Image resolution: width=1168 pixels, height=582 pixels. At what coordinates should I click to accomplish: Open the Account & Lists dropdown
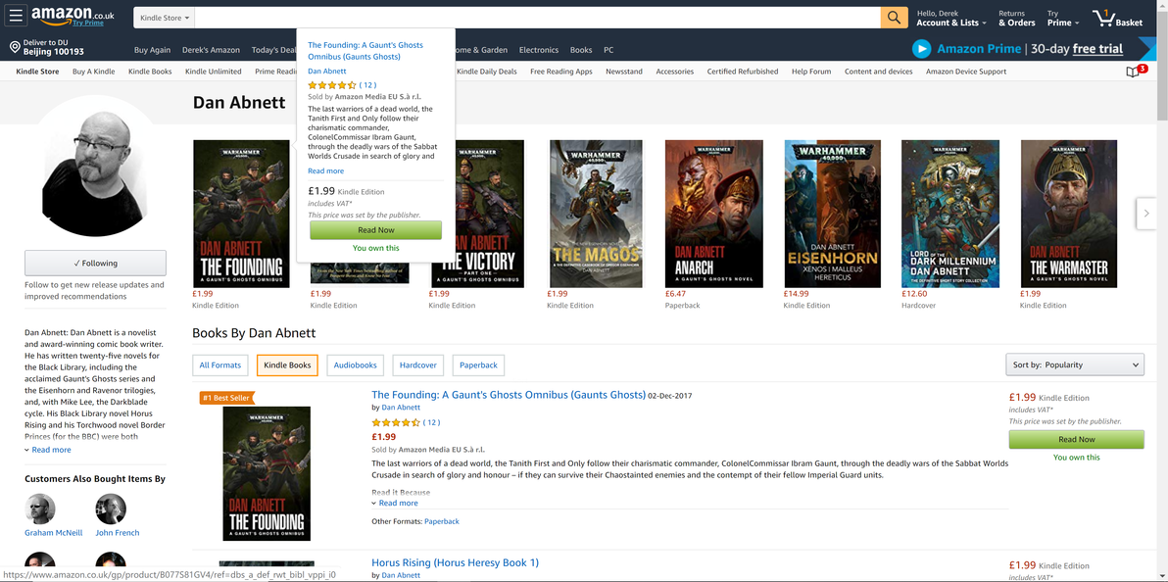click(951, 18)
